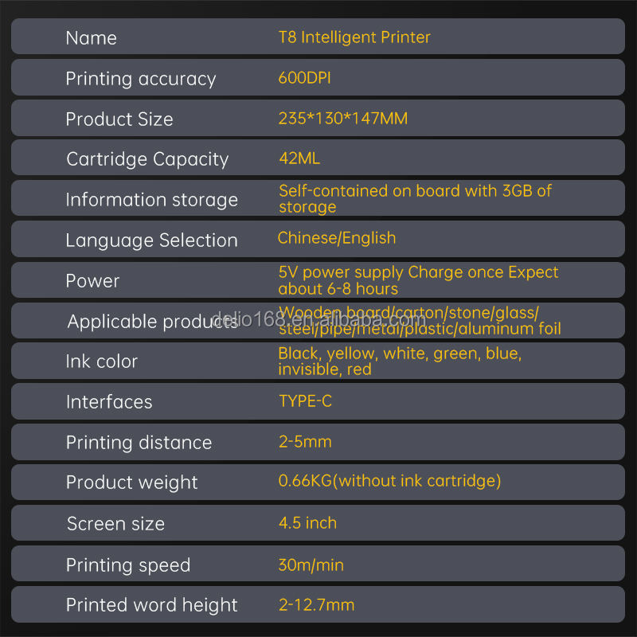This screenshot has width=637, height=637.
Task: Click the Name row label
Action: click(91, 37)
